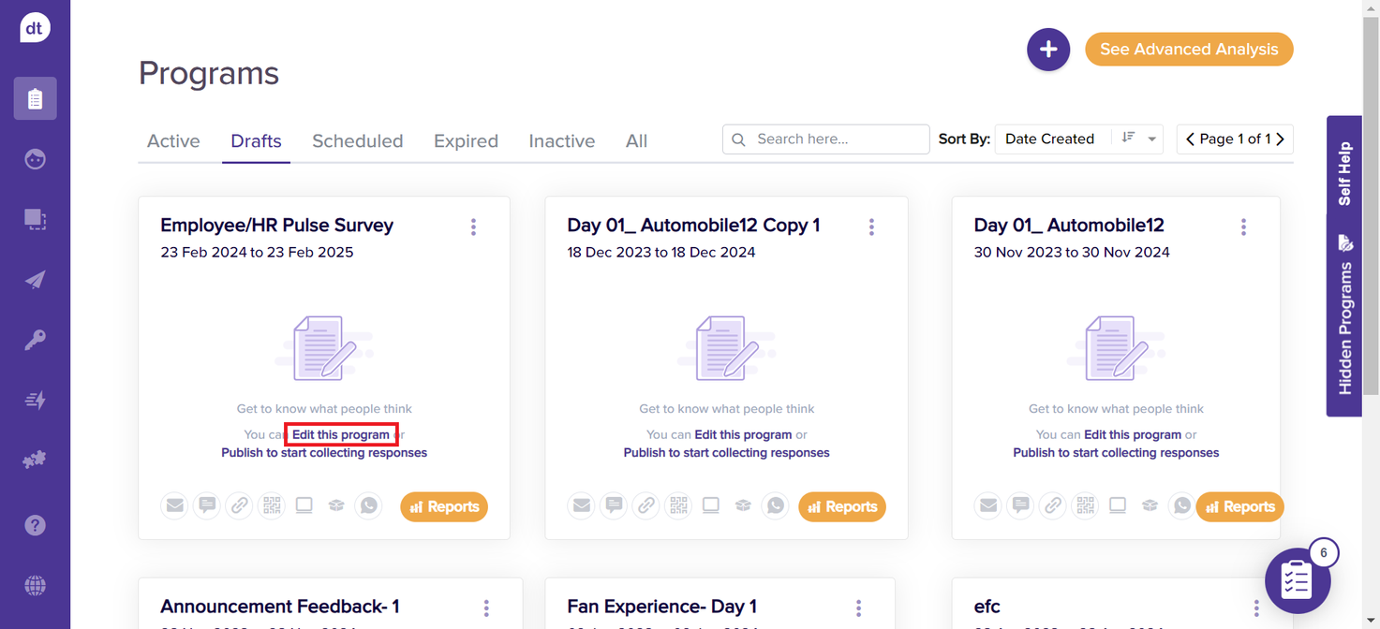This screenshot has width=1380, height=629.
Task: Click the WhatsApp icon on Day 01_ Automobile12 Copy 1
Action: 776,506
